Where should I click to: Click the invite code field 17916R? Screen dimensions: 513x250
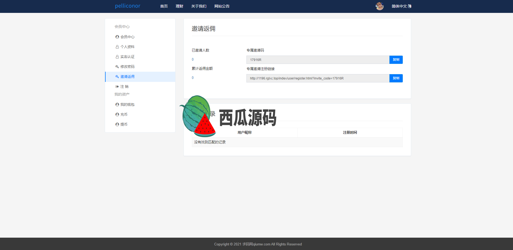318,60
